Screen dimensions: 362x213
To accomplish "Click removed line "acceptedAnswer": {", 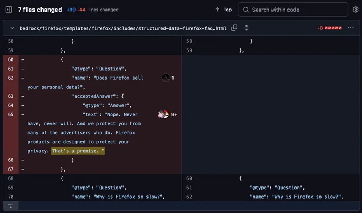I will pyautogui.click(x=97, y=96).
